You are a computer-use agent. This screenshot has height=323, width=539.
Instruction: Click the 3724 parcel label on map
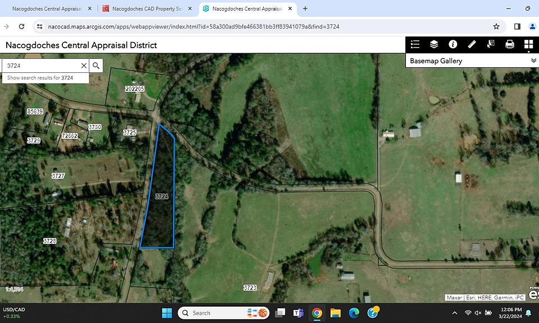162,196
